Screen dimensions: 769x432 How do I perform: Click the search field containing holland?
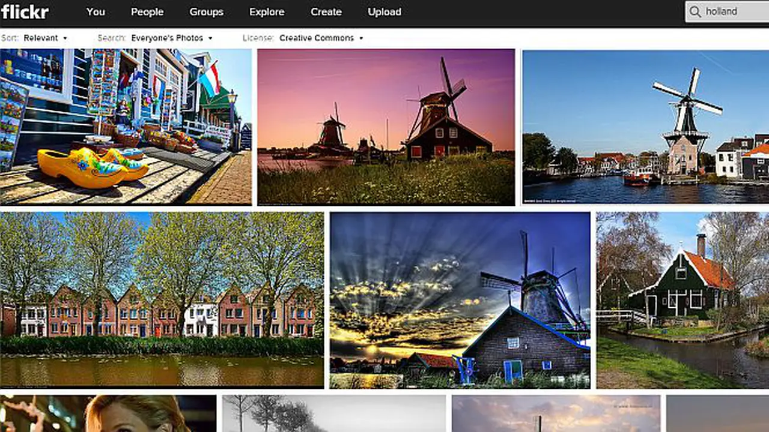click(727, 11)
